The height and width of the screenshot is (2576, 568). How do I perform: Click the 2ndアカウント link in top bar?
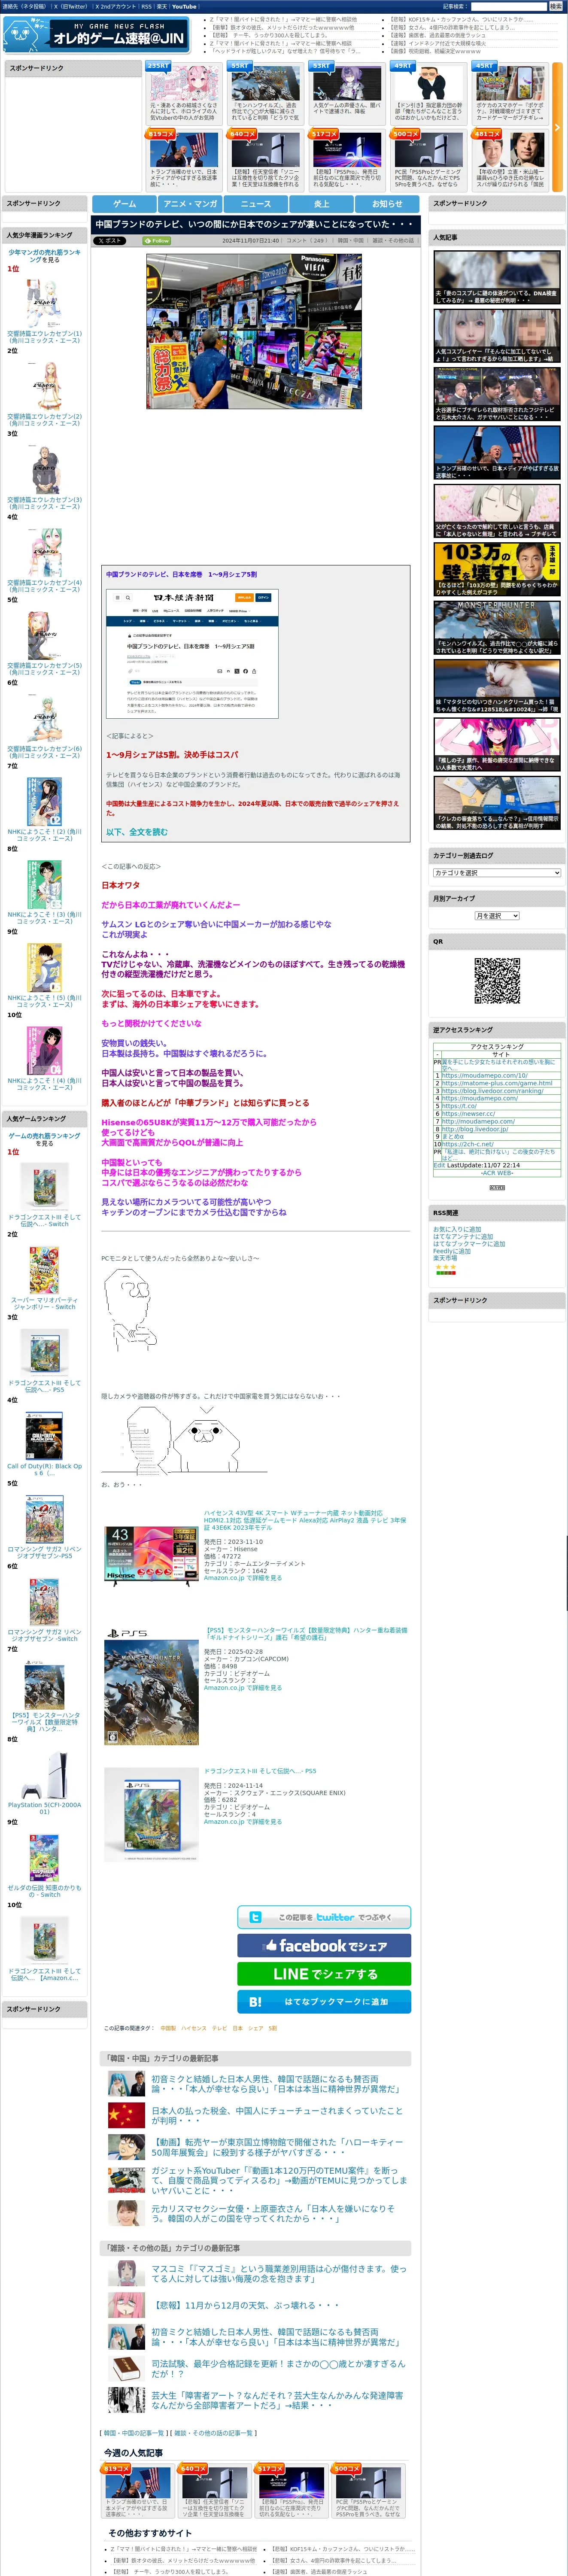(115, 6)
